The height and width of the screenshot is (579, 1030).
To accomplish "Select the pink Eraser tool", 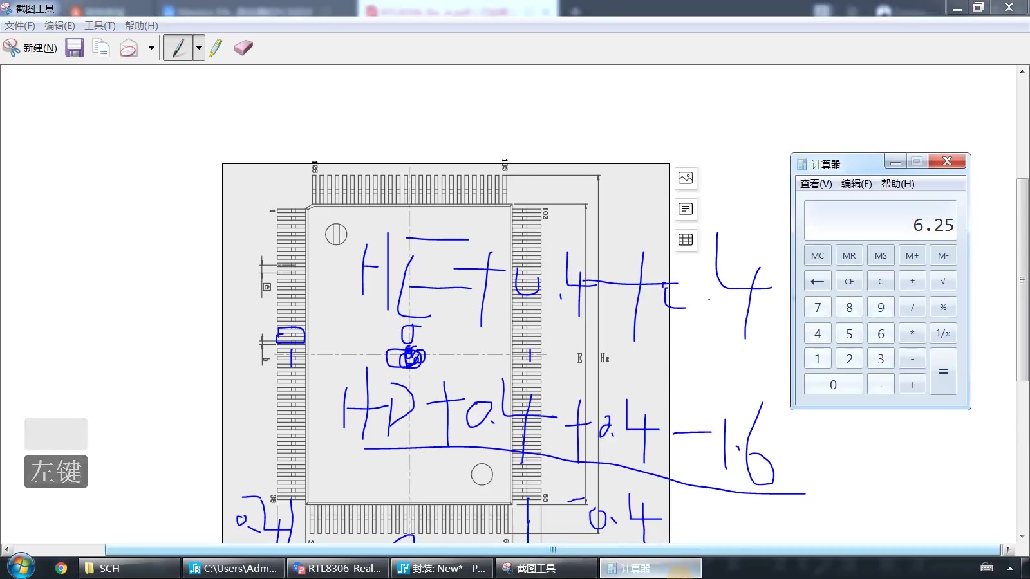I will [x=243, y=48].
